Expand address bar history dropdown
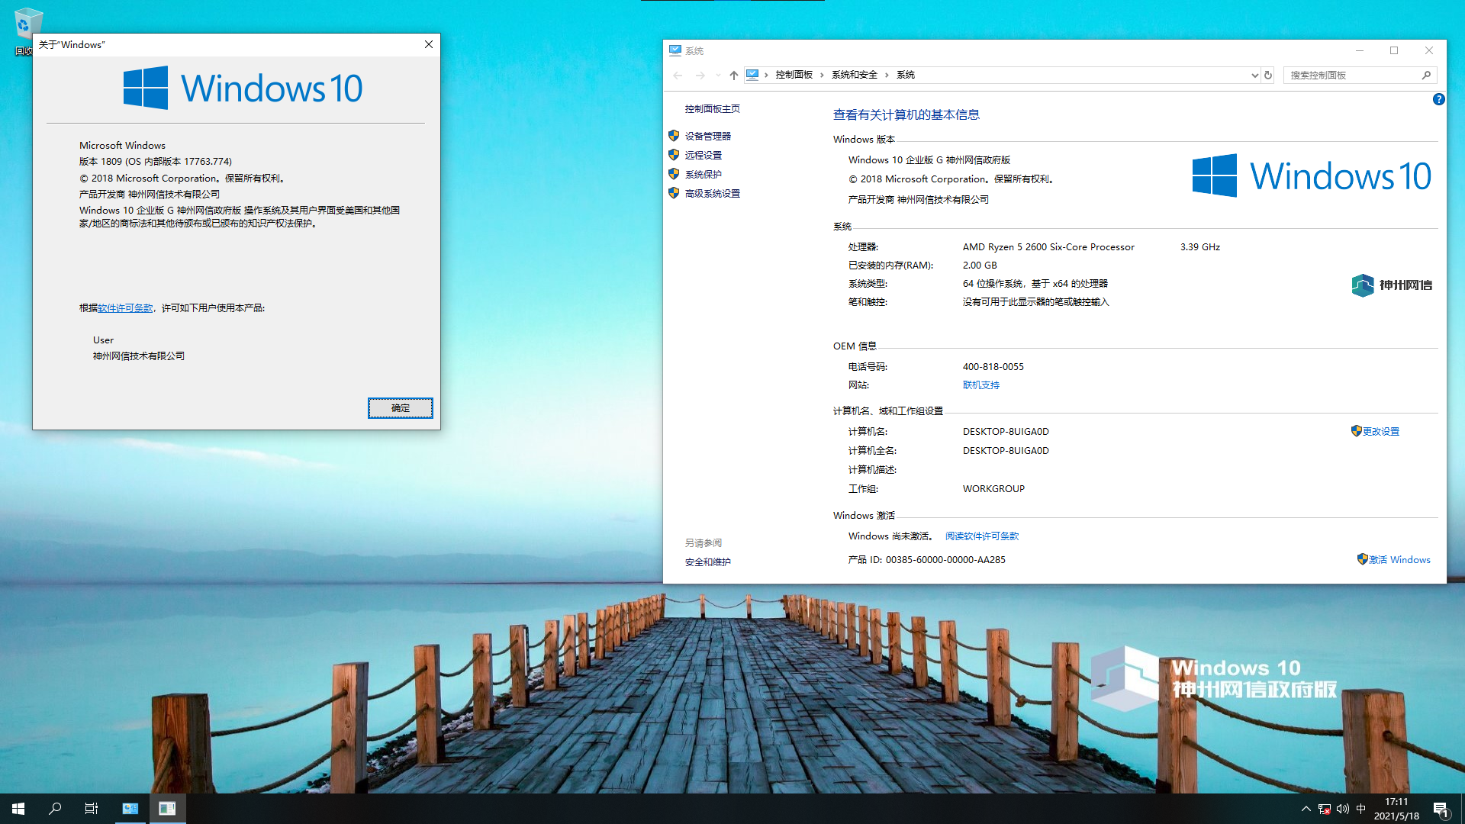1465x824 pixels. point(1254,75)
